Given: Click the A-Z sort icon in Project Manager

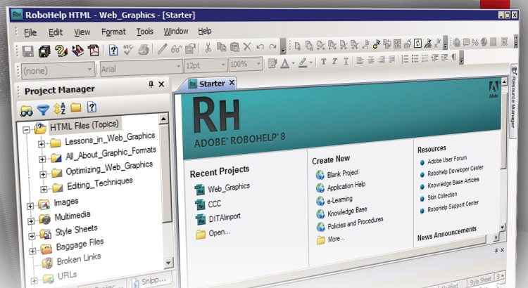Looking at the screenshot, I should tap(59, 109).
